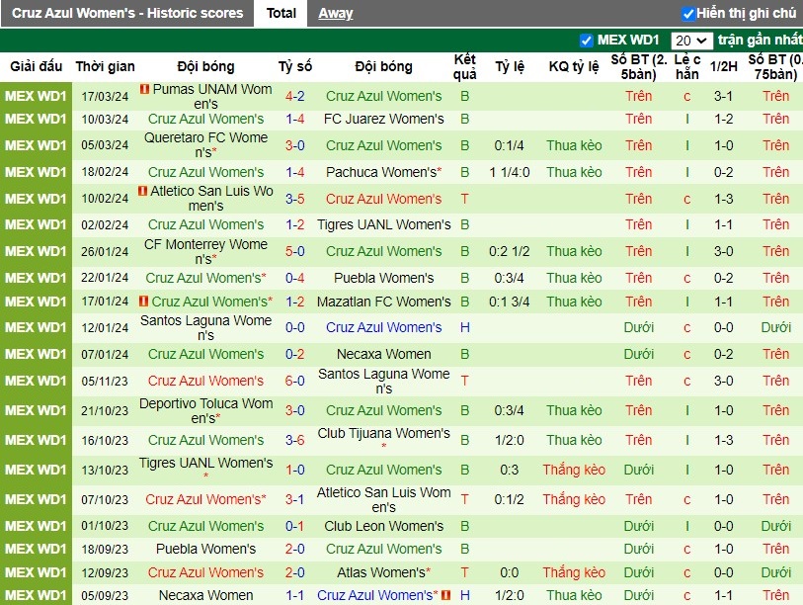Image resolution: width=803 pixels, height=605 pixels.
Task: Click the half-time score 3-1 on 17/03/24
Action: [x=723, y=97]
